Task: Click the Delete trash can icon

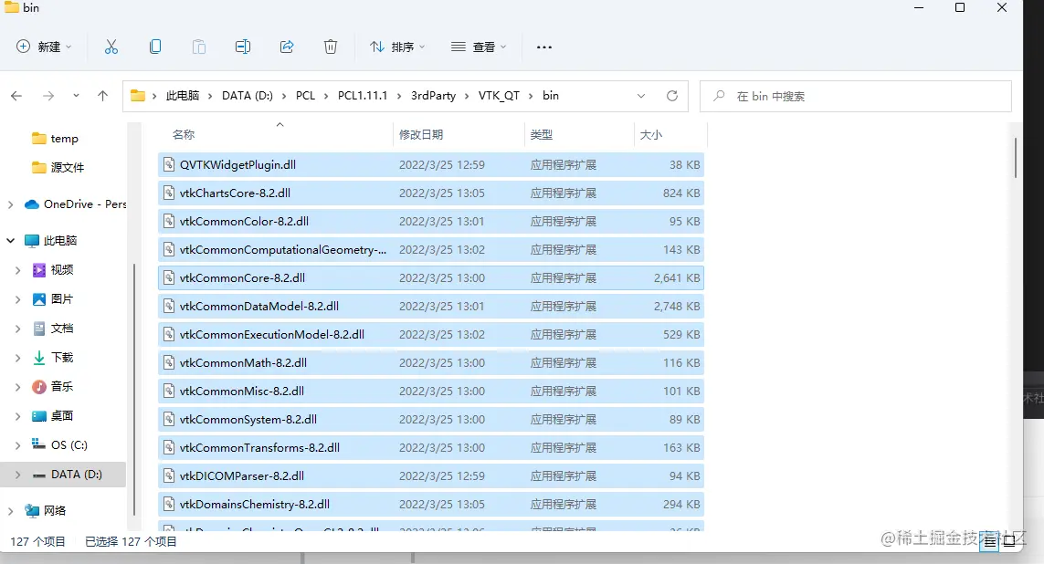Action: pos(331,47)
